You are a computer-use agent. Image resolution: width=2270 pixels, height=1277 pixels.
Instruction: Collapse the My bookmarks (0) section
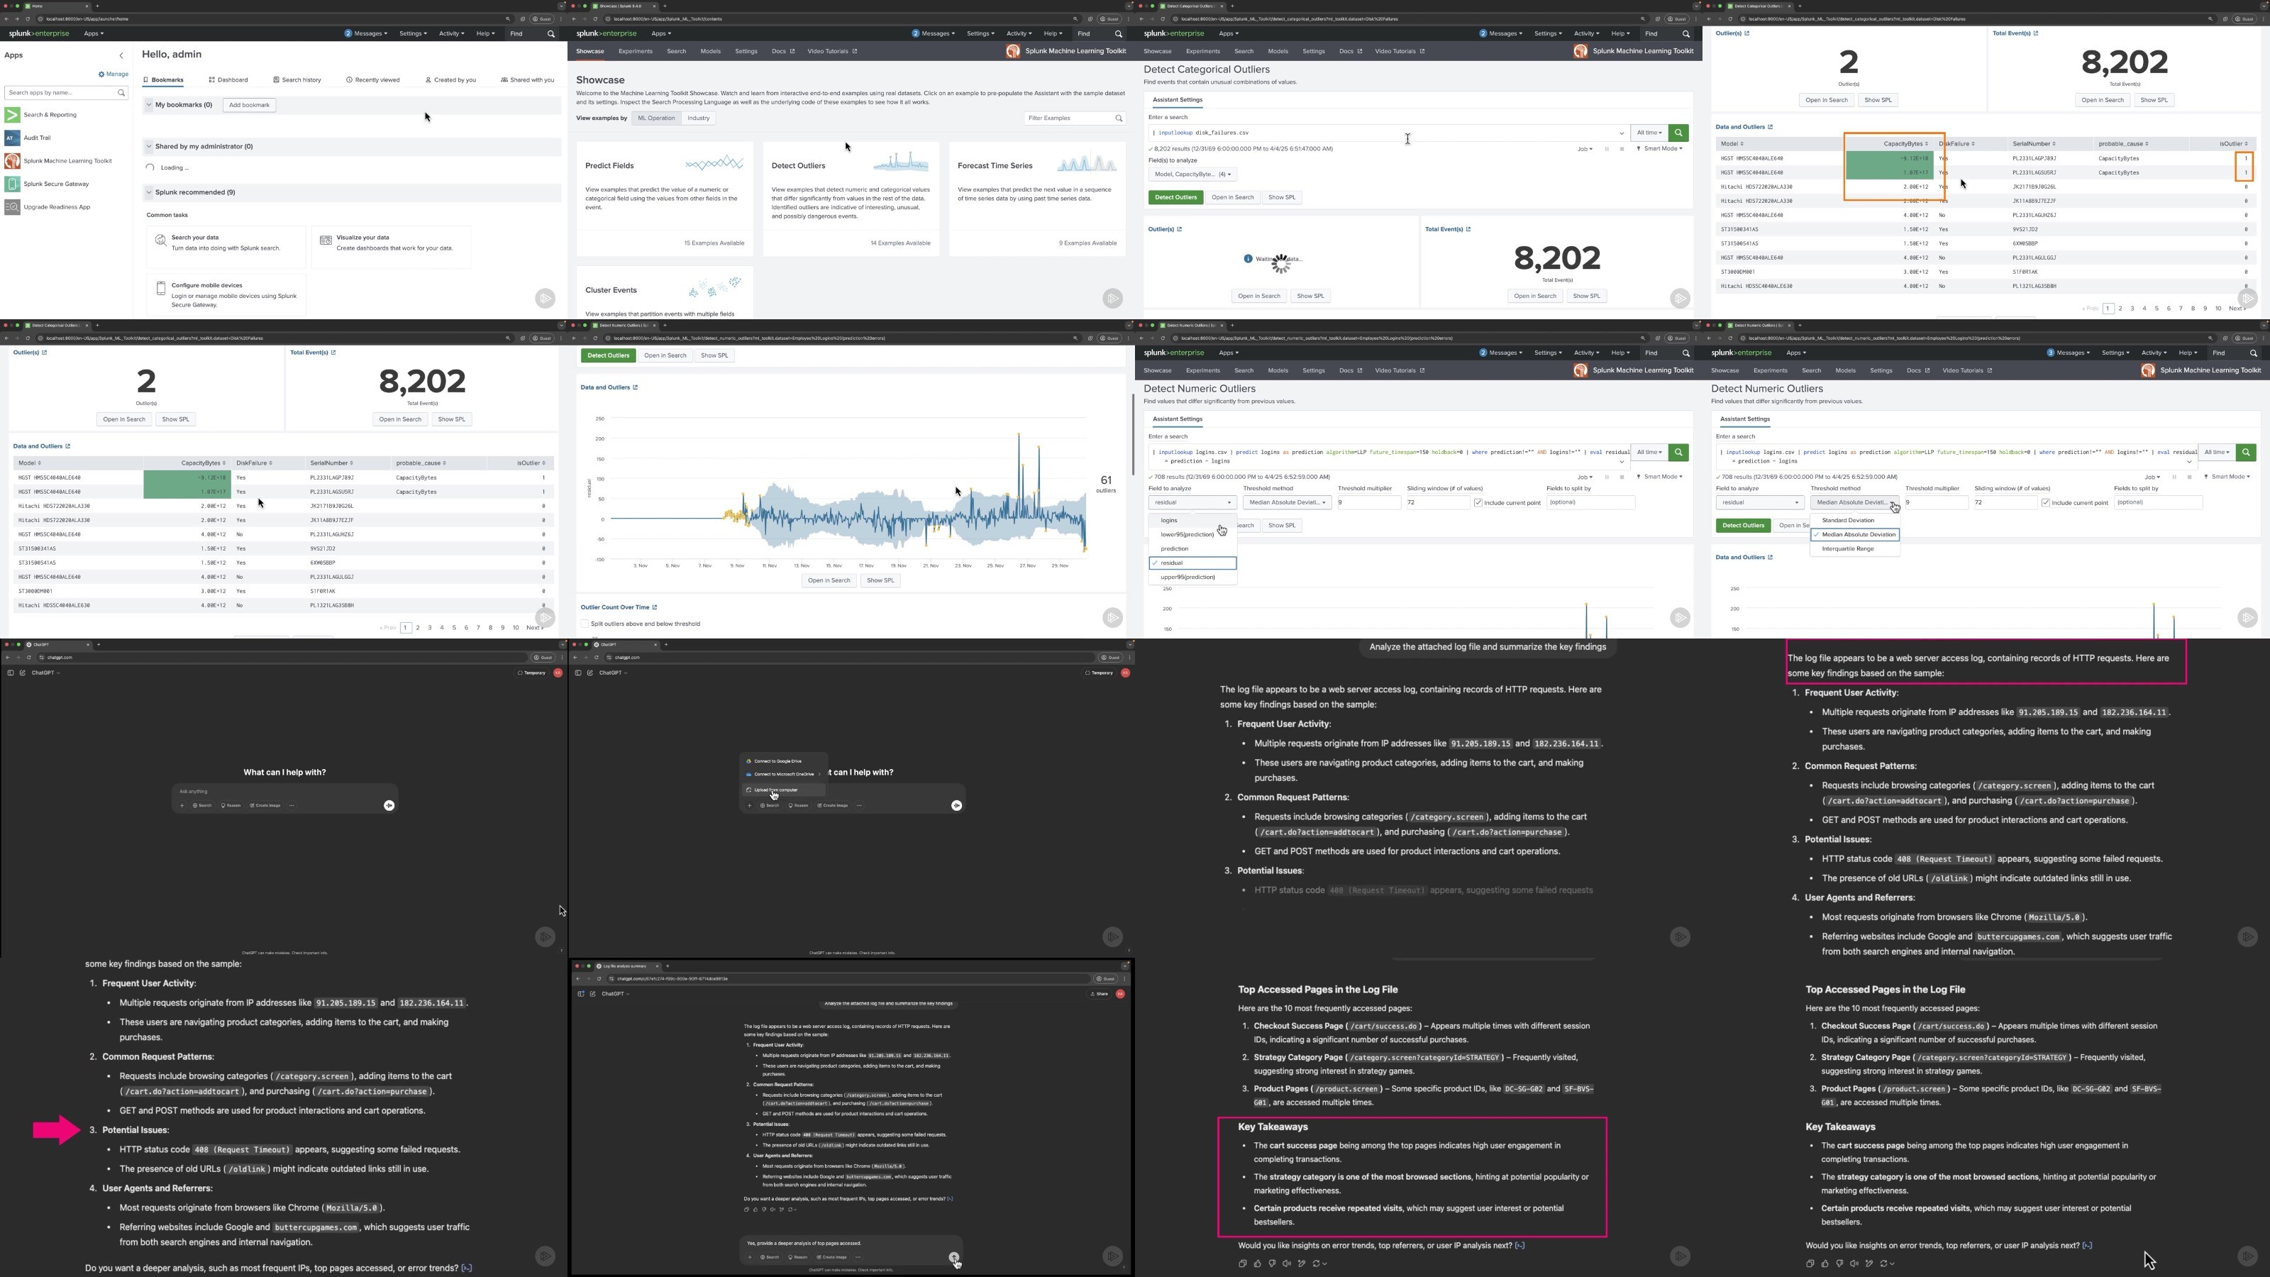click(149, 105)
